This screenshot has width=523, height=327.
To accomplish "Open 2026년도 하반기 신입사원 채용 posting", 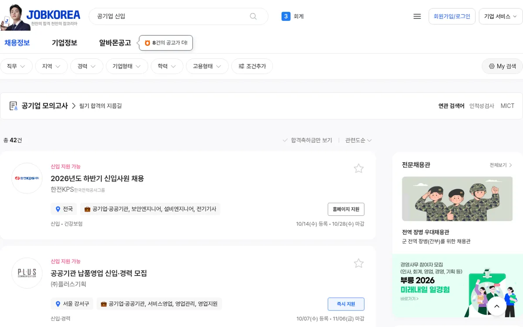I will (x=97, y=178).
